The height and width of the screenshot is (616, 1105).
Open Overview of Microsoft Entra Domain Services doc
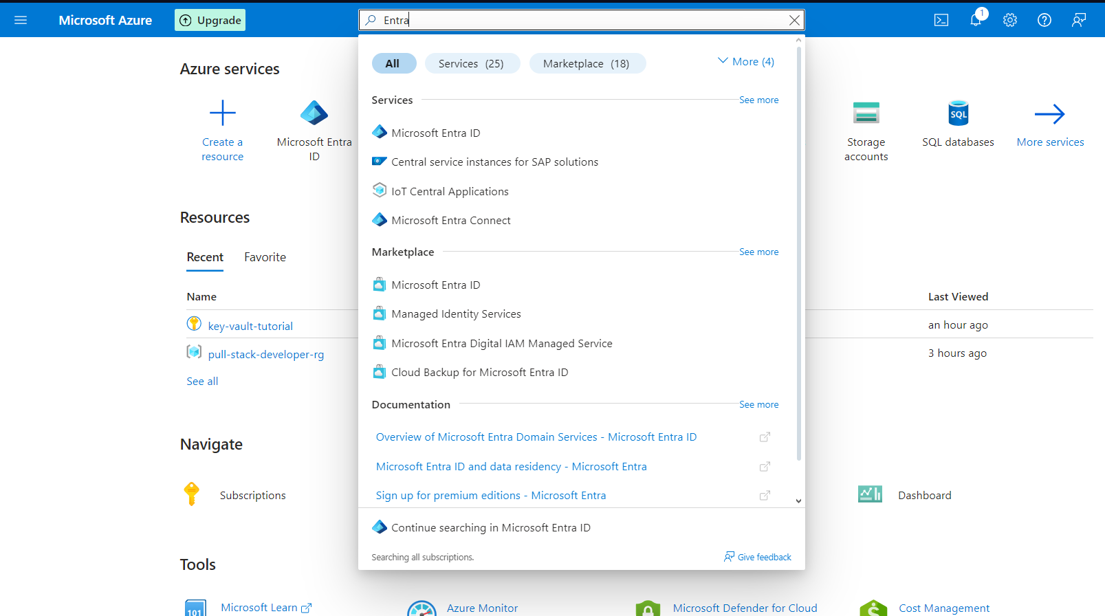pyautogui.click(x=536, y=437)
